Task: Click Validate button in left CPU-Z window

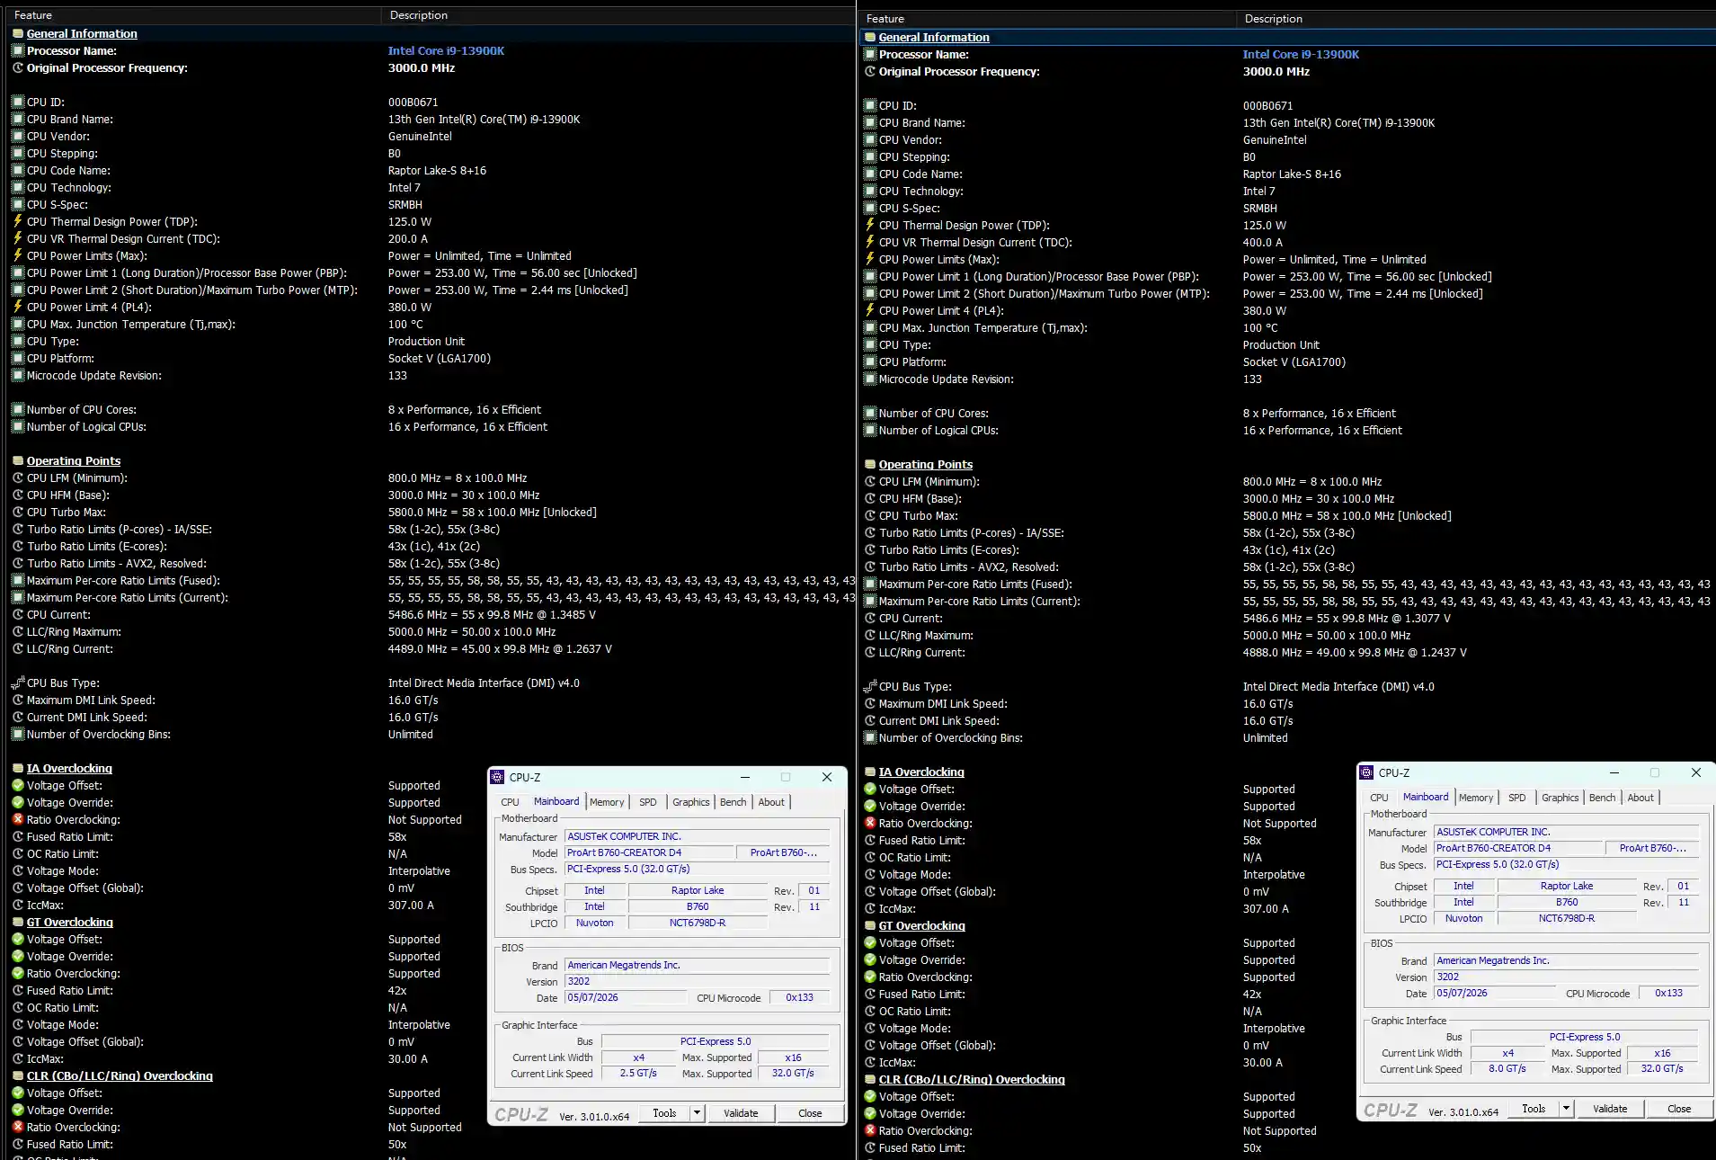Action: click(741, 1113)
